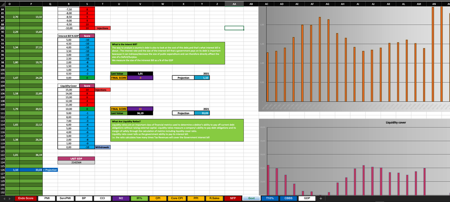This screenshot has width=450, height=202.
Task: Click the 'What Is the Interst Bill?' text box
Action: [x=168, y=53]
